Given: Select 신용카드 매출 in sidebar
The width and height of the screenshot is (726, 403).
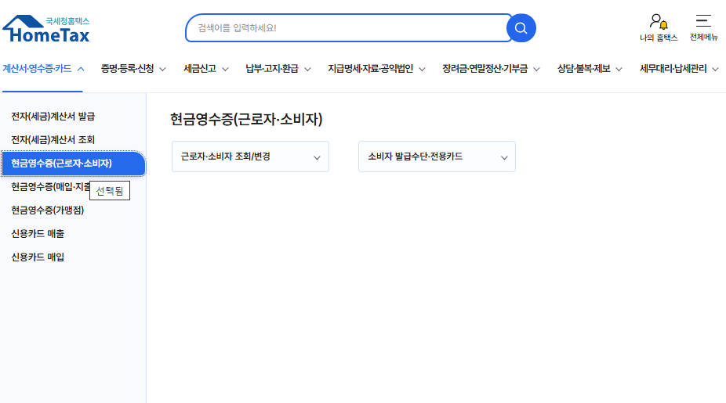Looking at the screenshot, I should pos(38,234).
